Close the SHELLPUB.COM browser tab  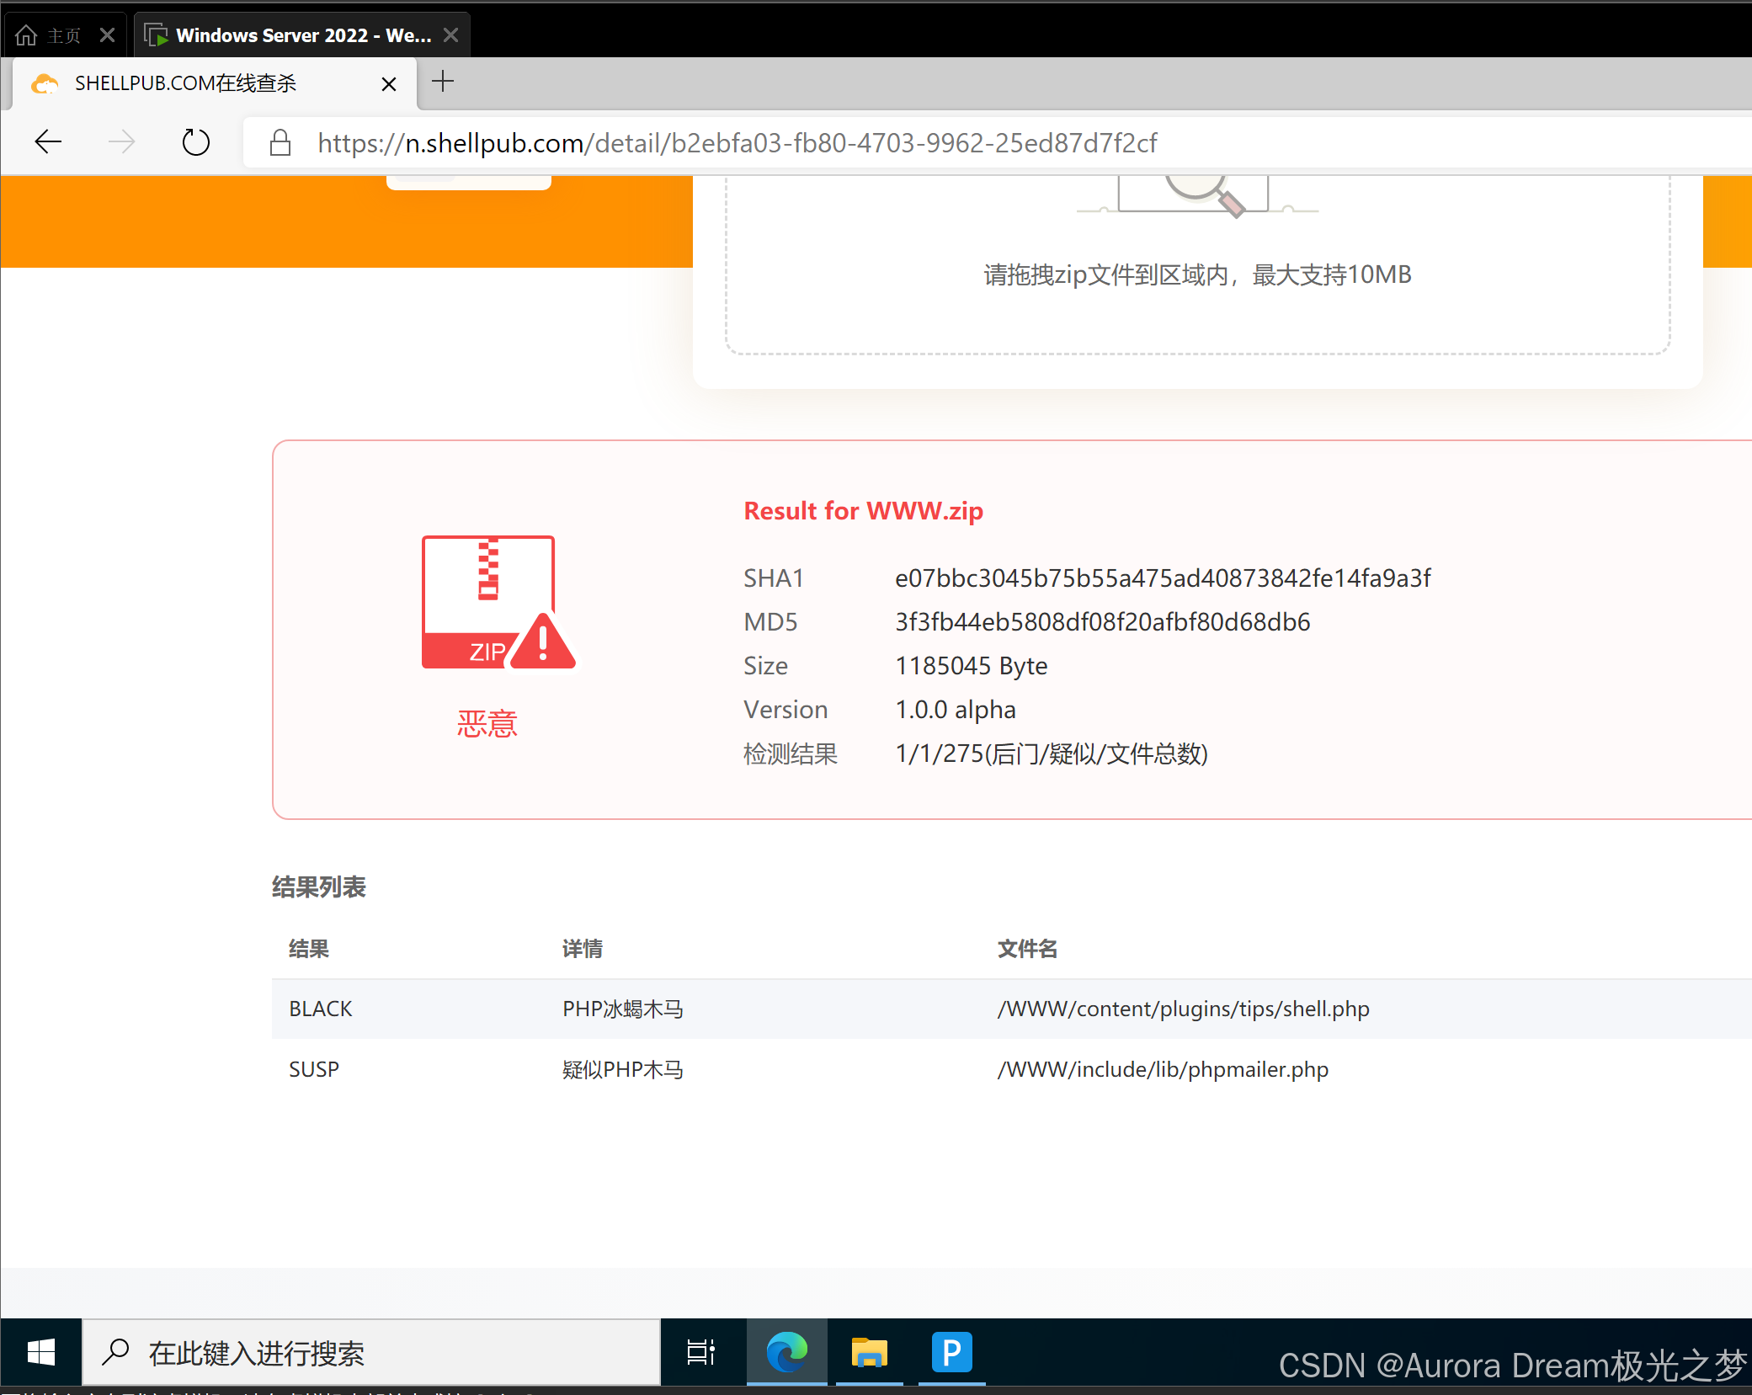[389, 83]
